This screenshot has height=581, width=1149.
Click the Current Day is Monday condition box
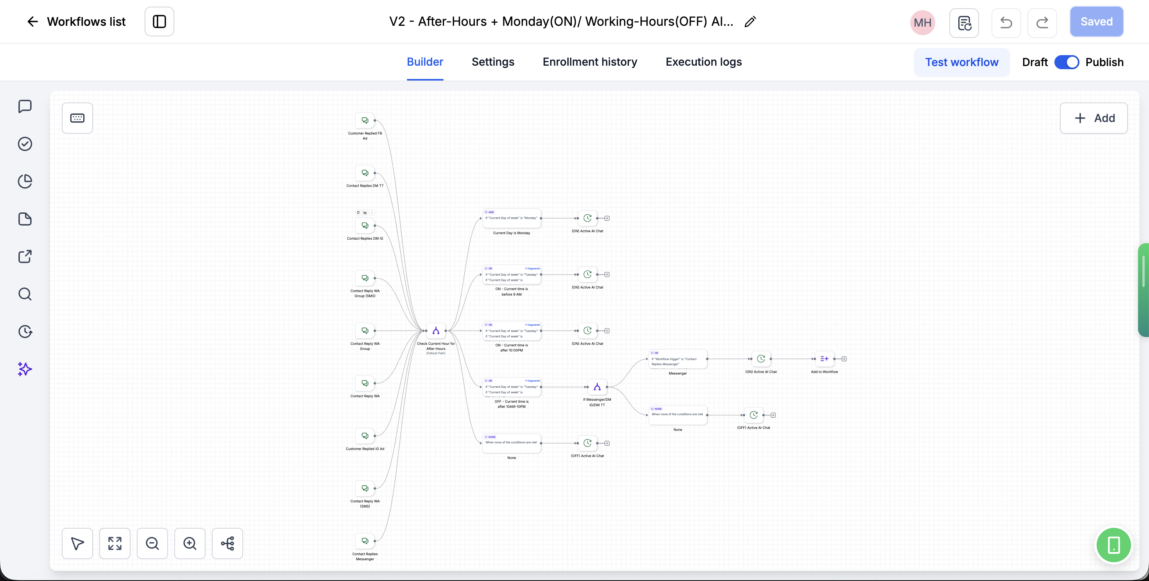pos(512,218)
